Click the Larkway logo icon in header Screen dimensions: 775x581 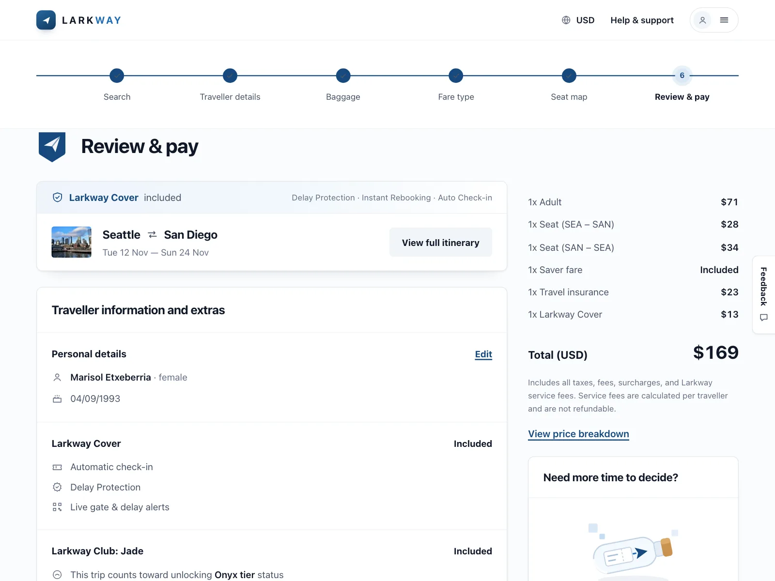(x=46, y=20)
